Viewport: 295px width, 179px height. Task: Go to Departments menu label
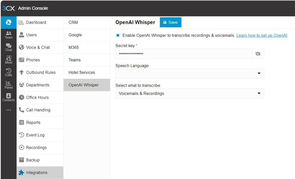coord(38,85)
